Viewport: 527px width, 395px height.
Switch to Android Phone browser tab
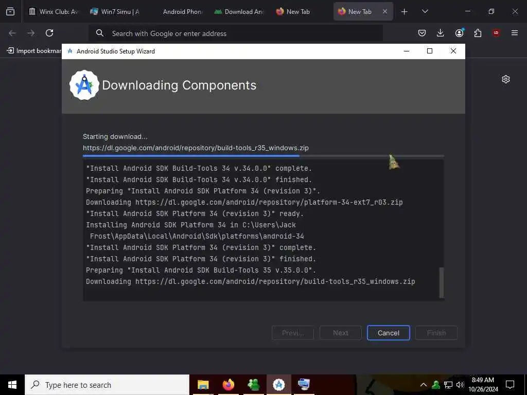pyautogui.click(x=177, y=11)
